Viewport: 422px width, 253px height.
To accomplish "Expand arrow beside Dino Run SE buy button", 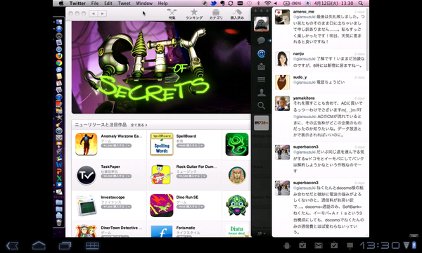I will pos(202,207).
